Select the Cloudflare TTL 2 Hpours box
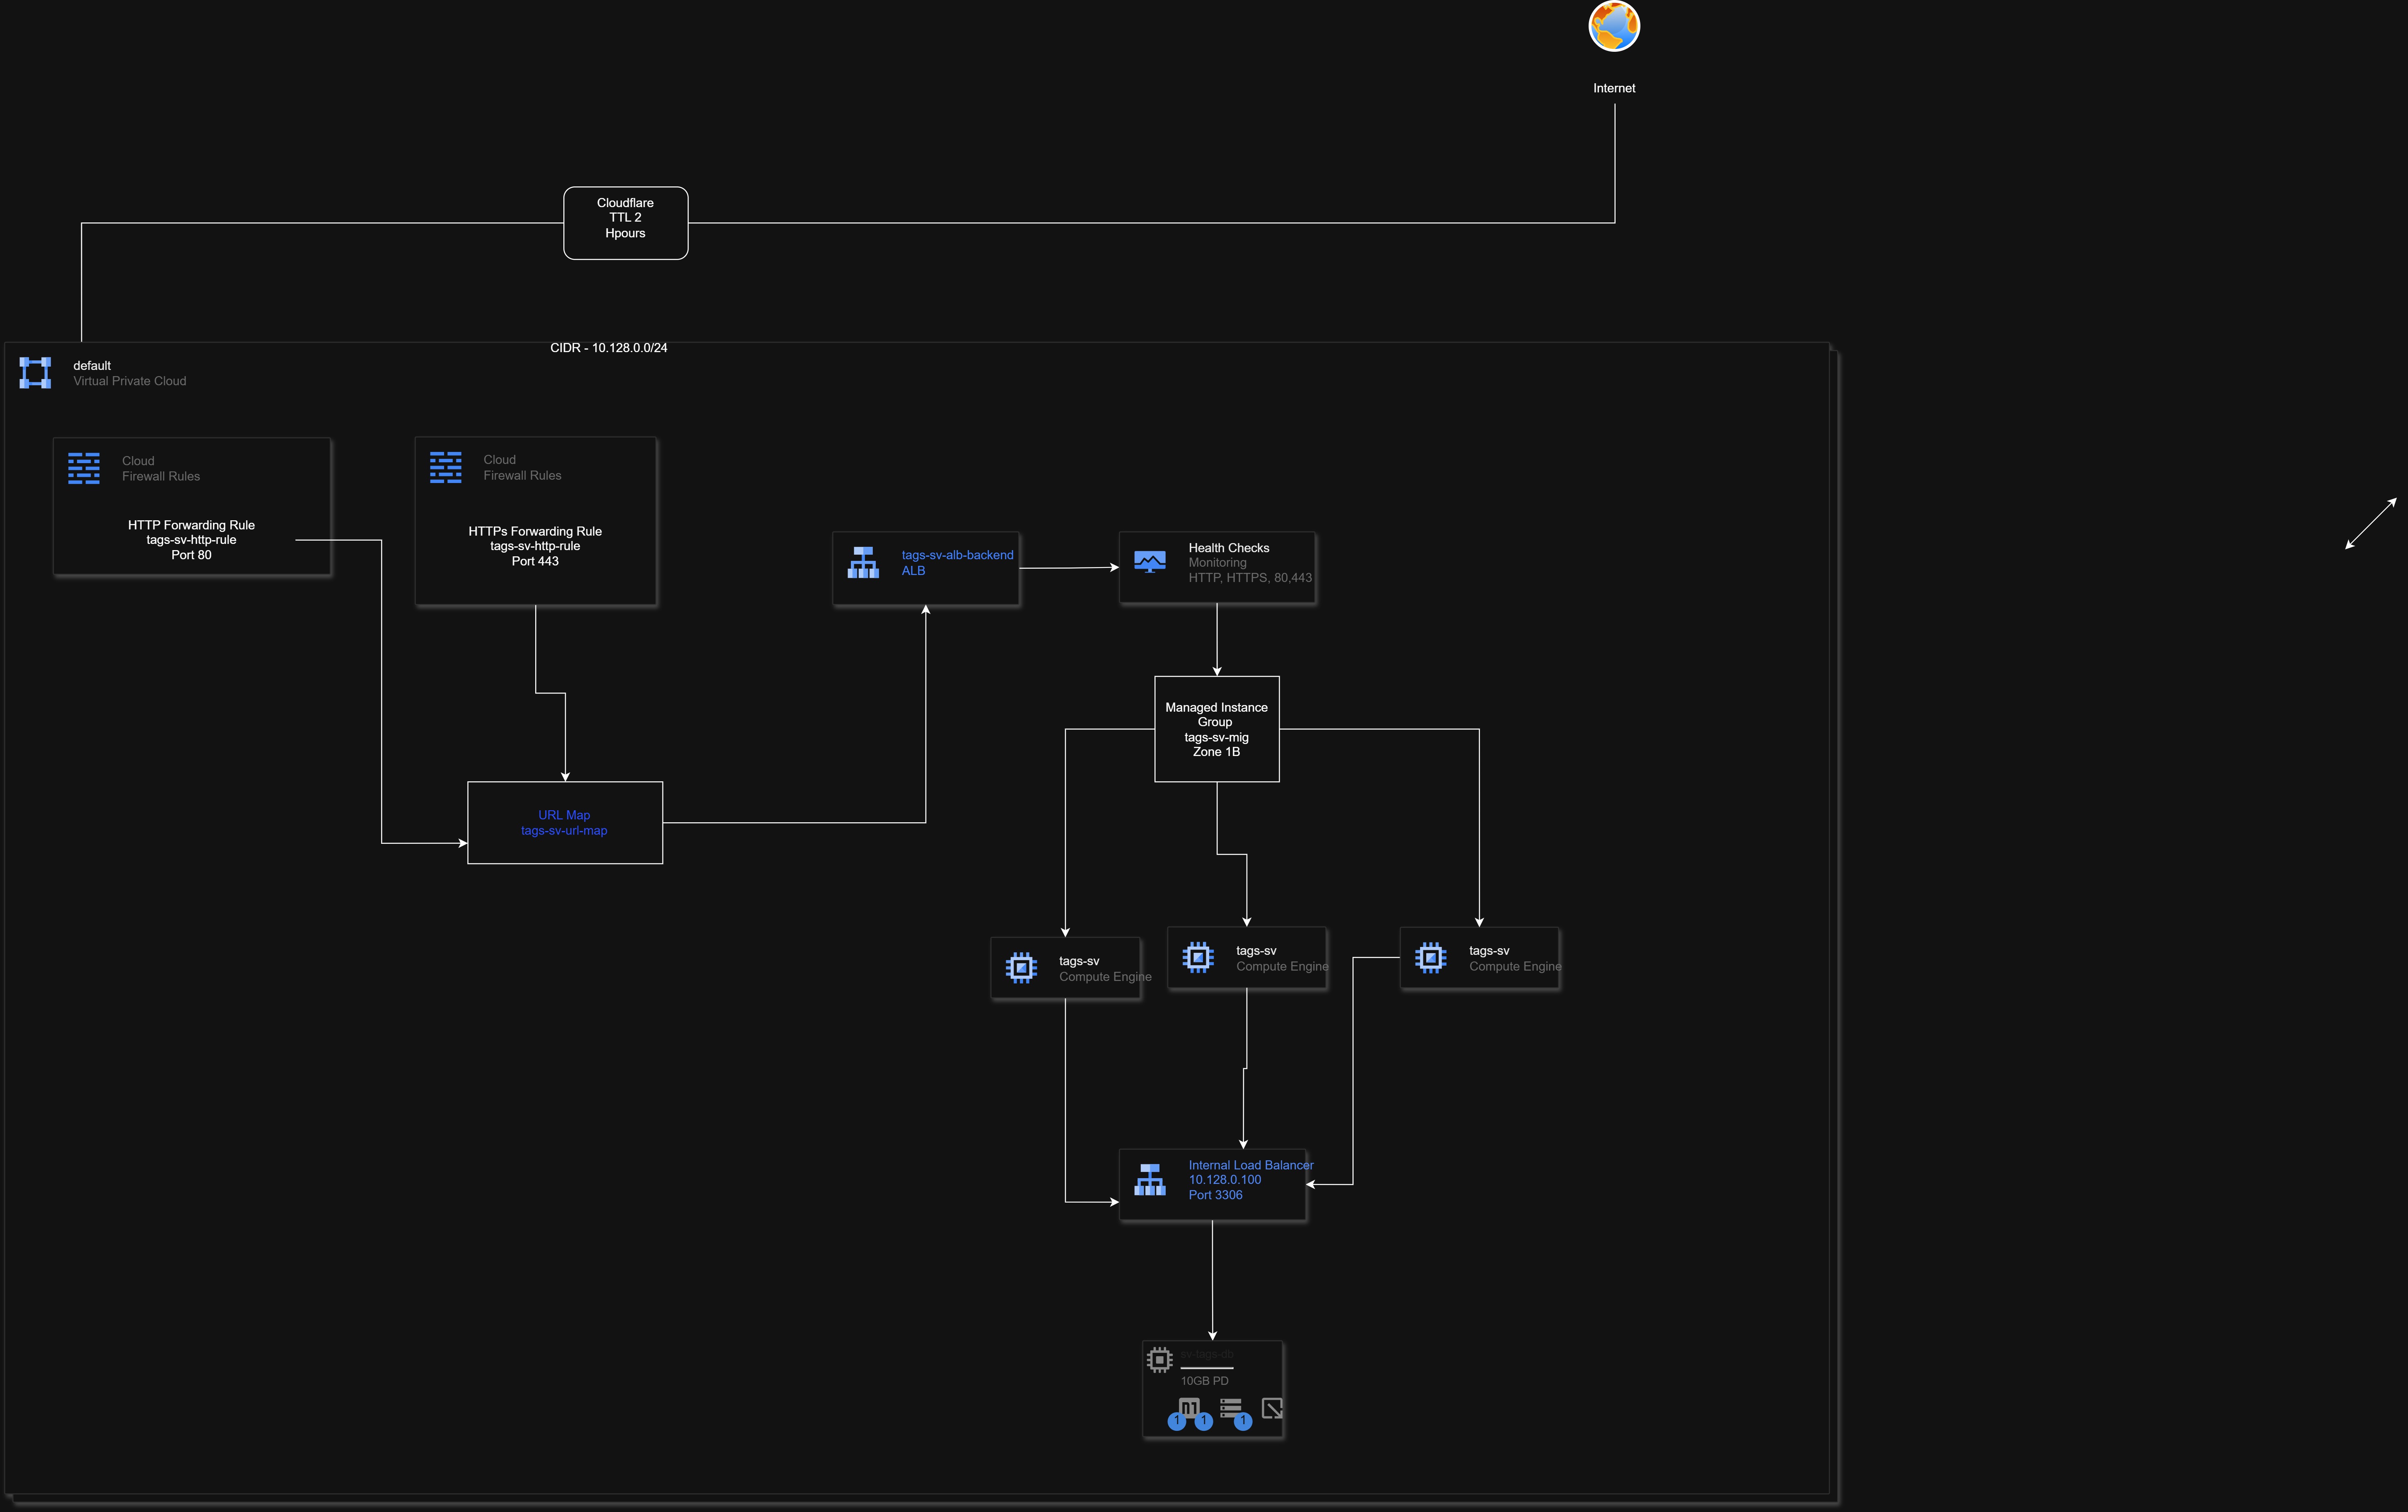This screenshot has height=1512, width=2408. pyautogui.click(x=626, y=223)
